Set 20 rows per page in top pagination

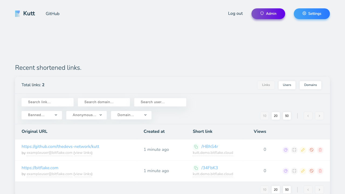(x=276, y=116)
